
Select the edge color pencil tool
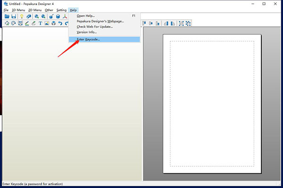pyautogui.click(x=27, y=23)
